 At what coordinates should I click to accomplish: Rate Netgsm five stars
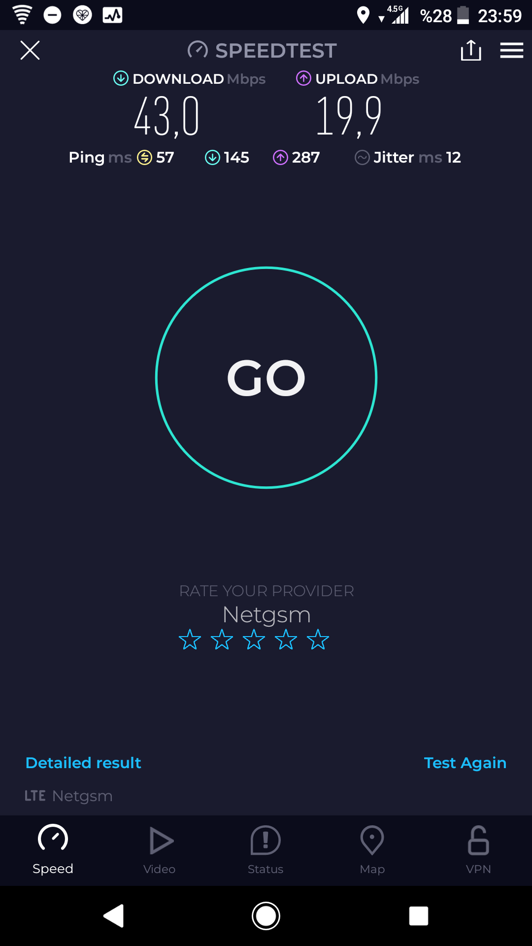point(318,640)
